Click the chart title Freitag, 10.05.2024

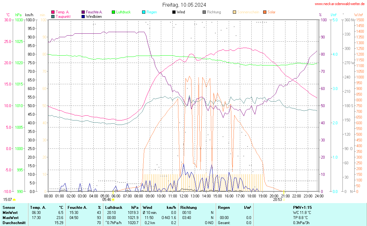184,5
